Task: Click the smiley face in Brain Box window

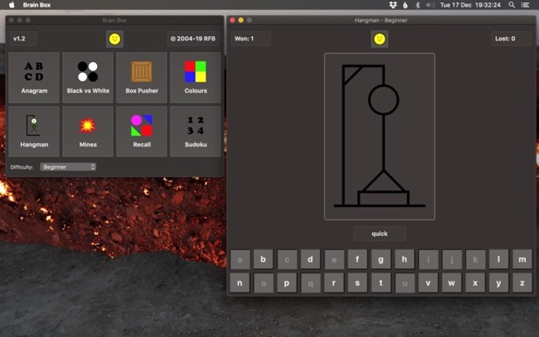Action: [115, 39]
